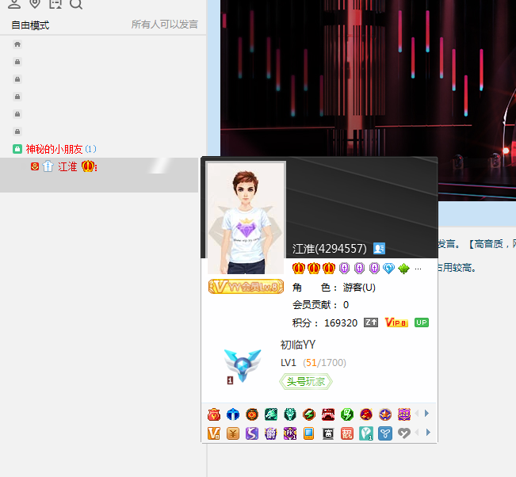Show next medals in the second badge row
Screen dimensions: 516x477
click(427, 433)
